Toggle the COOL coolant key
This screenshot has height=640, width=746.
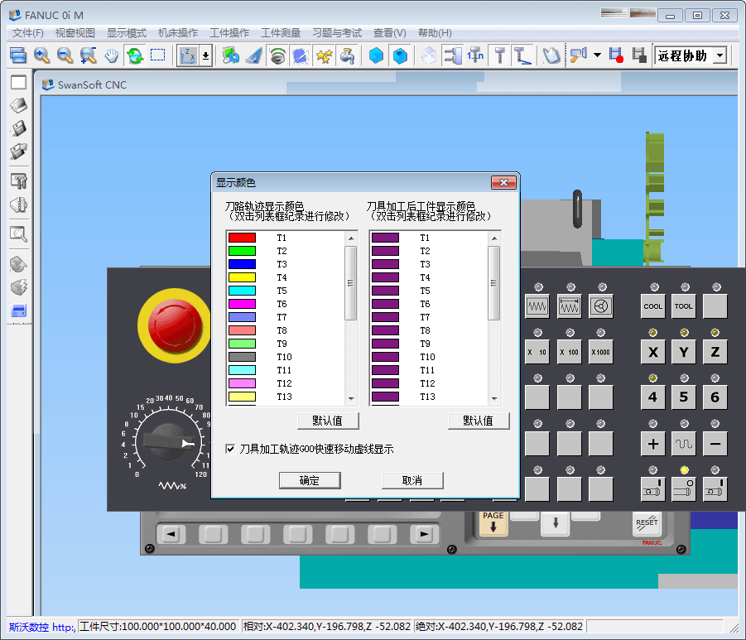point(652,306)
